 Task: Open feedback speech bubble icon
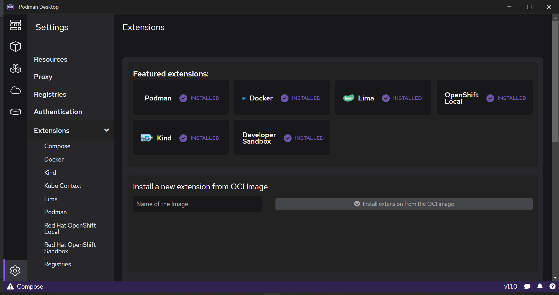point(527,287)
